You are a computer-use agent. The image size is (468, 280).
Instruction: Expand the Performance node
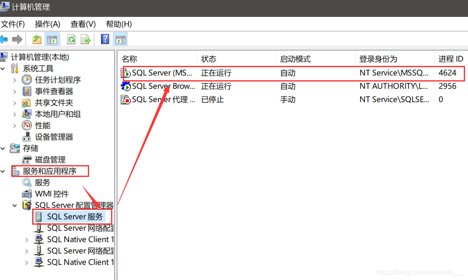click(15, 126)
